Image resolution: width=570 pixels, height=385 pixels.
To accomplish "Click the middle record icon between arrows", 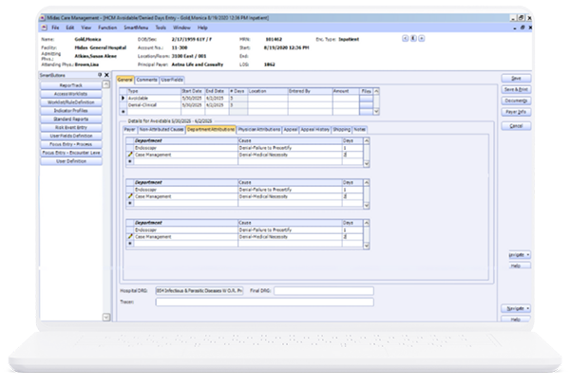I will click(x=413, y=39).
